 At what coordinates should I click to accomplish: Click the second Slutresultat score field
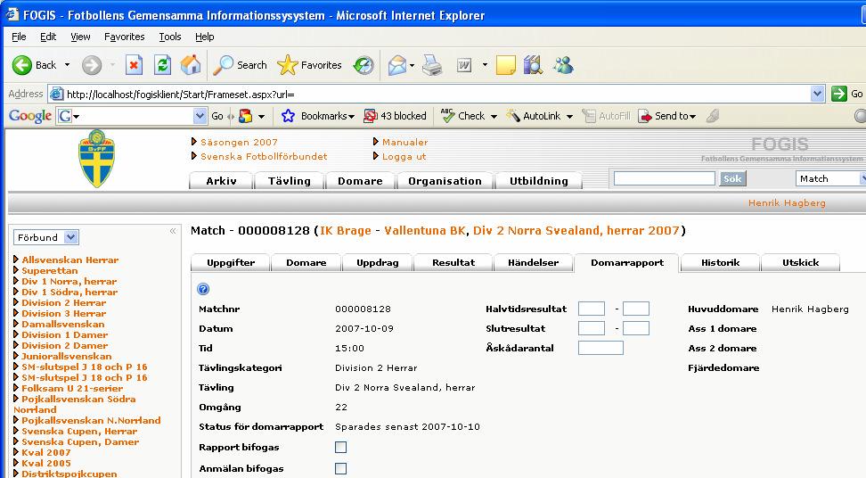[x=636, y=328]
